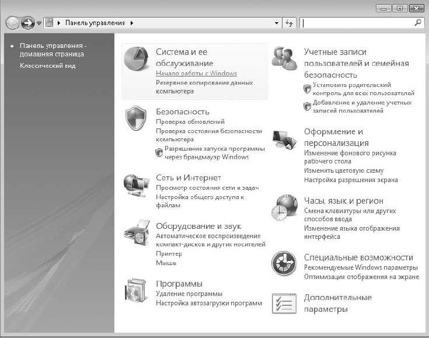Open 'Специальные возможности' heading
429x338 pixels.
[x=358, y=257]
